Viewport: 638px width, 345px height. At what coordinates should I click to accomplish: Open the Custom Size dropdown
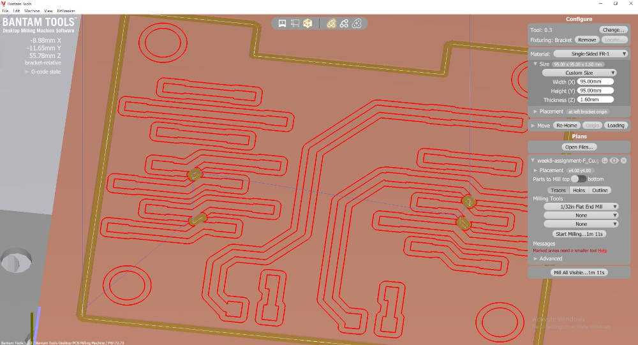click(x=579, y=73)
